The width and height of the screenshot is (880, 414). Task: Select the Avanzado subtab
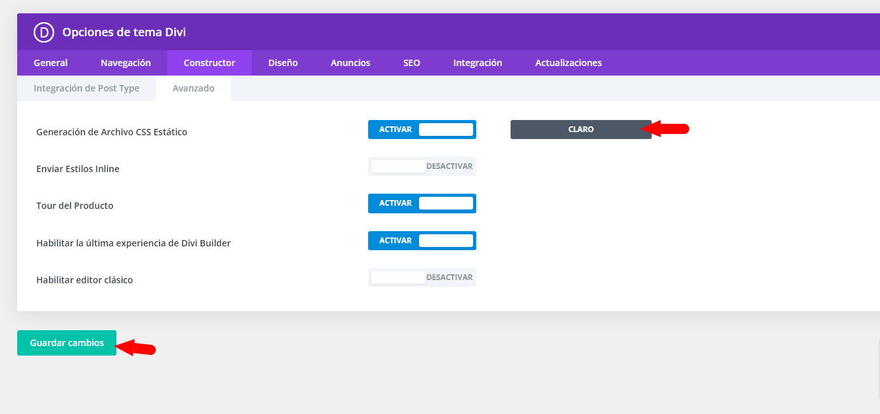(x=193, y=88)
